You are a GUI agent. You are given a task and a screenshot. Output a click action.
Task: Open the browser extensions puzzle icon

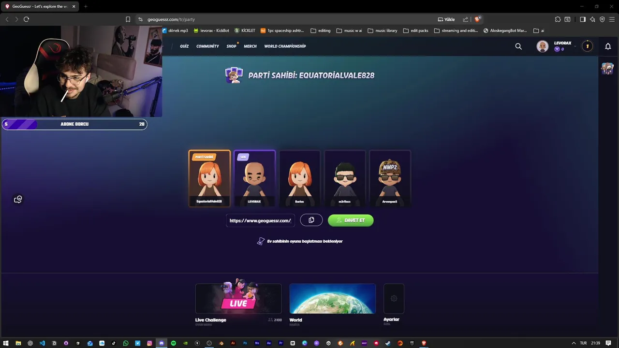[x=558, y=19]
